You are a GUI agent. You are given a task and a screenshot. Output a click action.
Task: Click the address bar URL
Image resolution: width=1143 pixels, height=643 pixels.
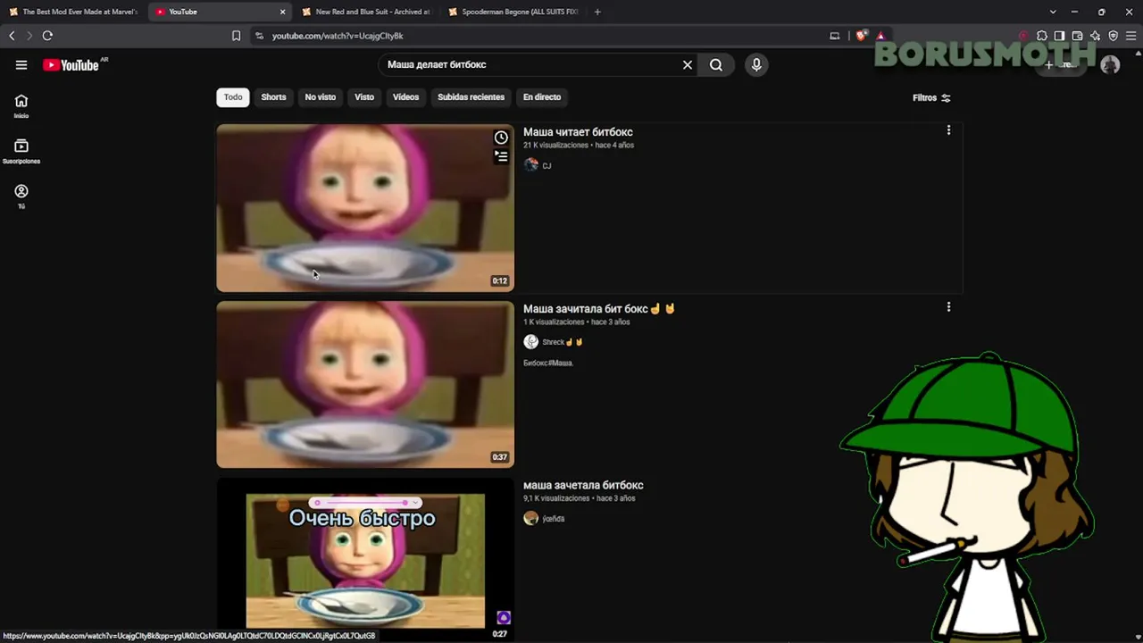(338, 36)
